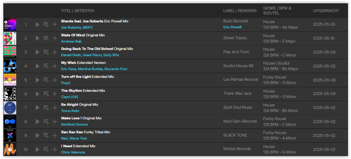
Task: Open I Need cover artwork thumbnail
Action: [10, 149]
